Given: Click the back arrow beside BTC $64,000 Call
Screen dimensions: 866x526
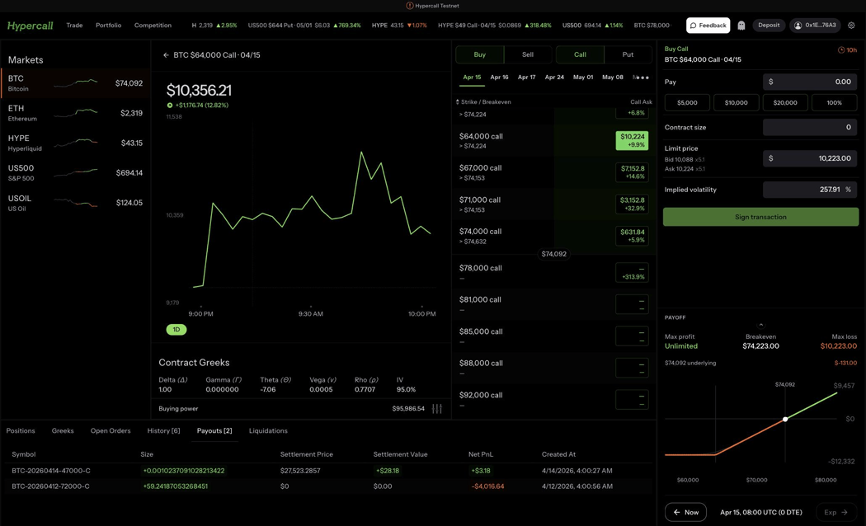Looking at the screenshot, I should tap(166, 55).
